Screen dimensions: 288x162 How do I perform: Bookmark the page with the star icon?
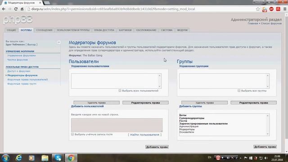[258, 9]
